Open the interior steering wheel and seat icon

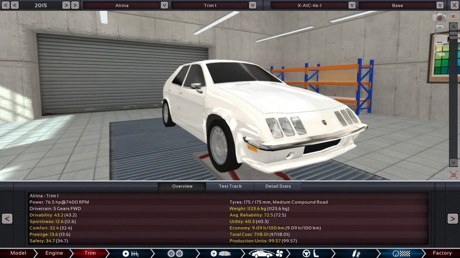pos(311,254)
